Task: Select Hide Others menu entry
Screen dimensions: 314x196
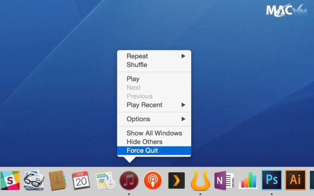Action: point(154,142)
